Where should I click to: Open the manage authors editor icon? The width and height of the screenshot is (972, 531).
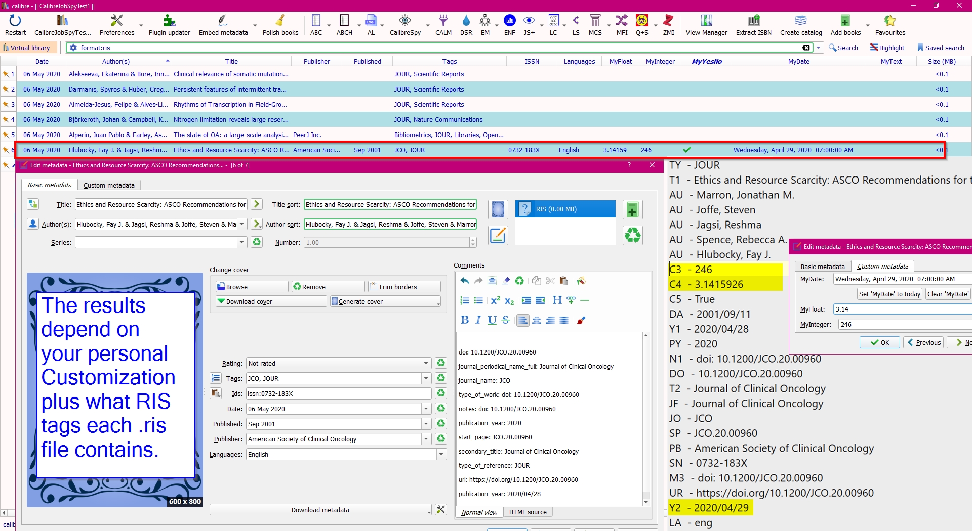tap(33, 224)
